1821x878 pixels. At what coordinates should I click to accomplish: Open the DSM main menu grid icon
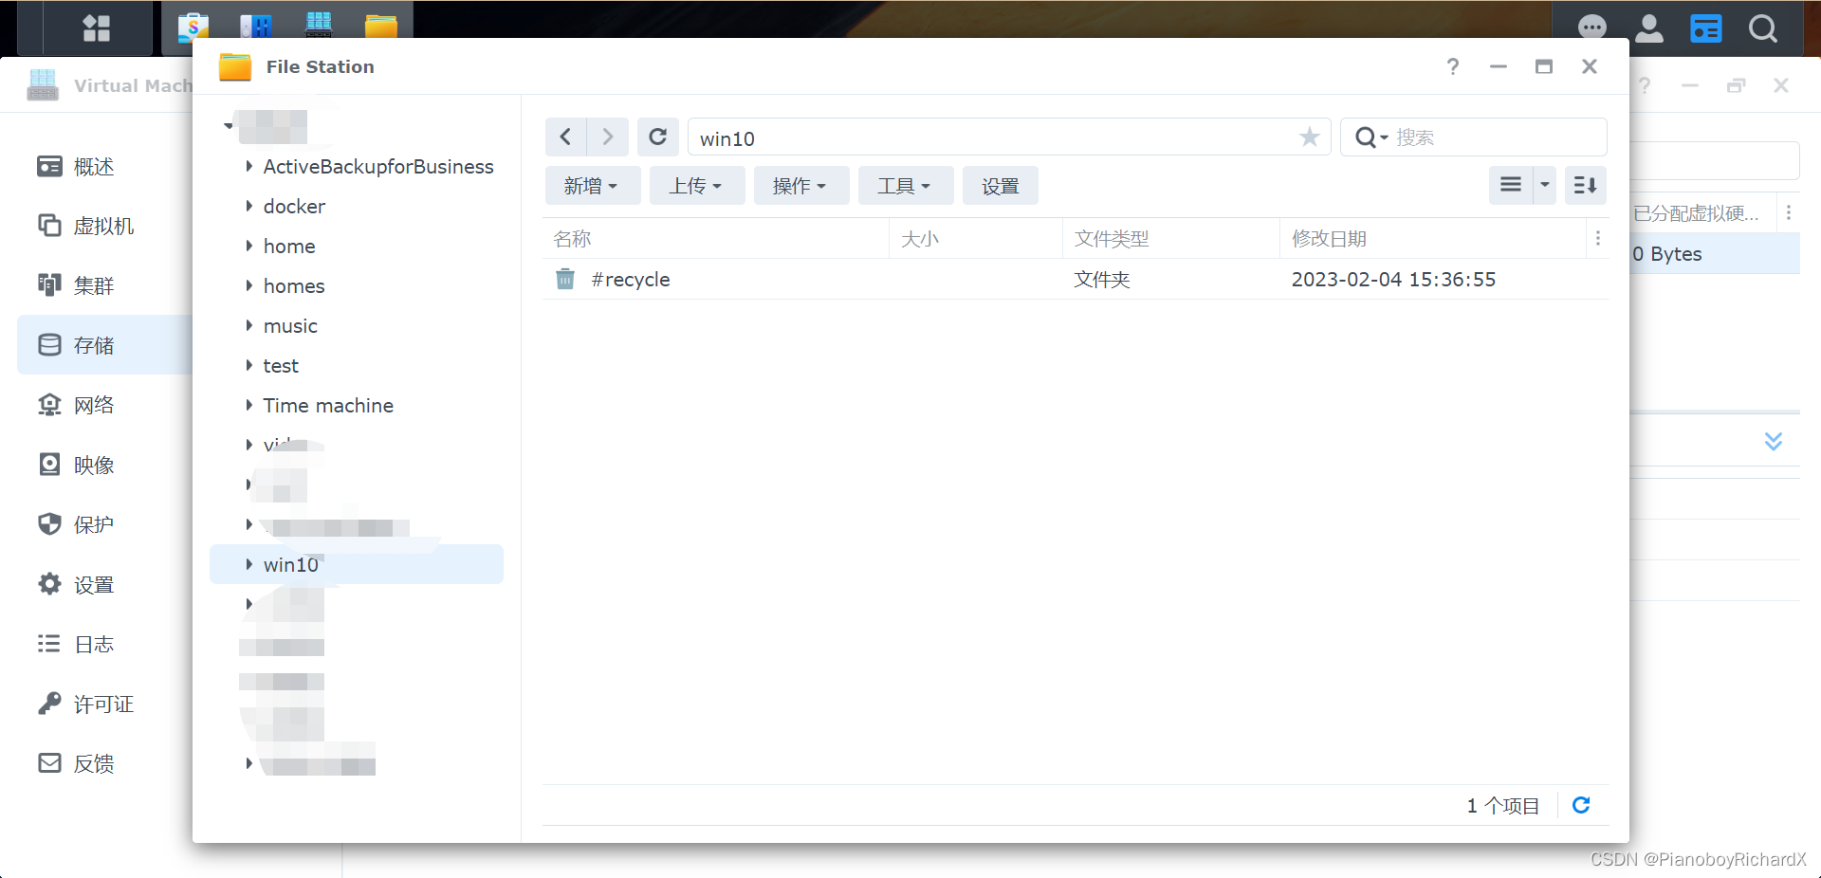(x=96, y=27)
